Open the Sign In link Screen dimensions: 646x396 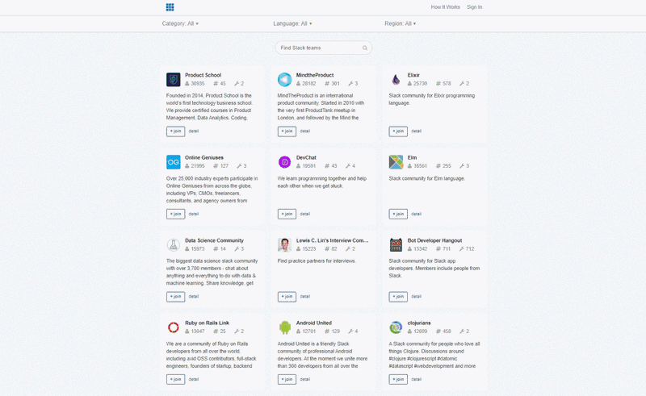(x=474, y=7)
